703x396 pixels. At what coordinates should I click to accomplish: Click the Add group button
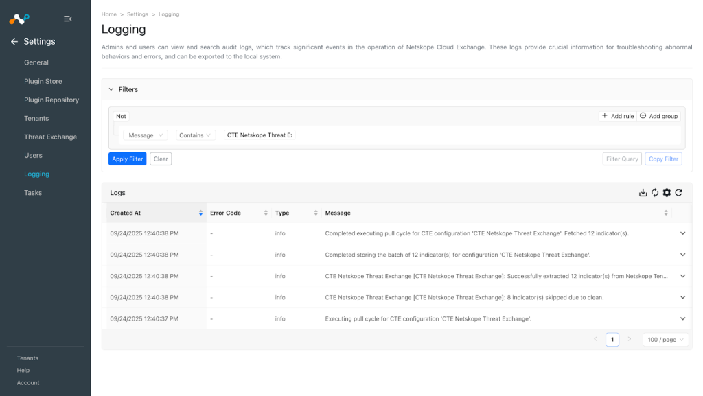tap(658, 116)
